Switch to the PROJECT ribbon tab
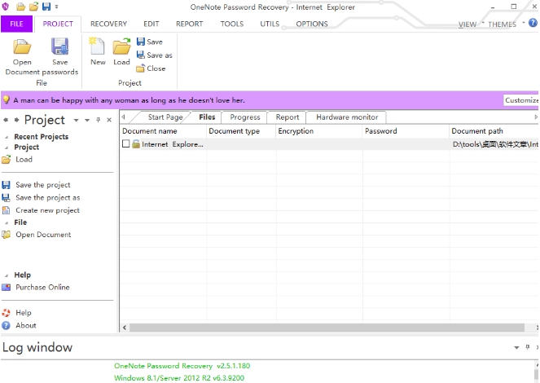 coord(58,24)
